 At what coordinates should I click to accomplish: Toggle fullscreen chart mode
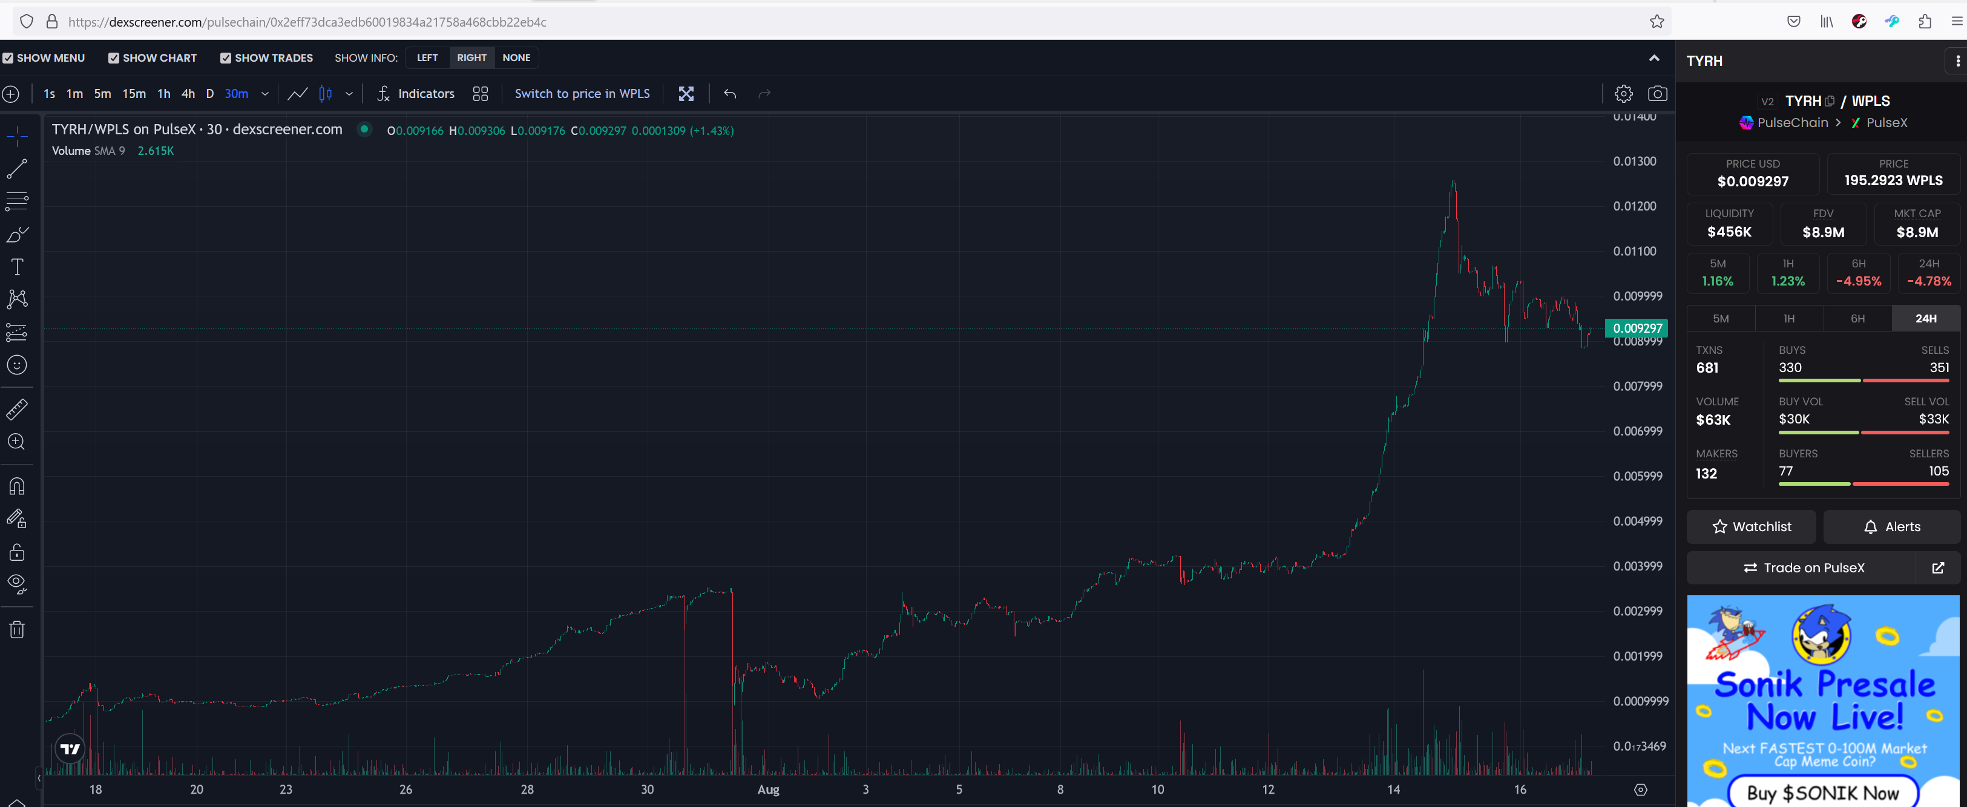click(686, 94)
